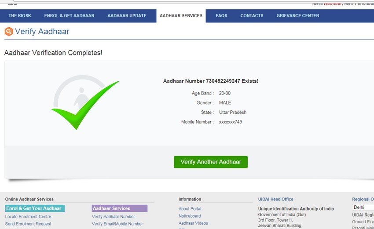The width and height of the screenshot is (374, 229).
Task: Click the Verify Email/Mobile Number link
Action: pyautogui.click(x=117, y=224)
